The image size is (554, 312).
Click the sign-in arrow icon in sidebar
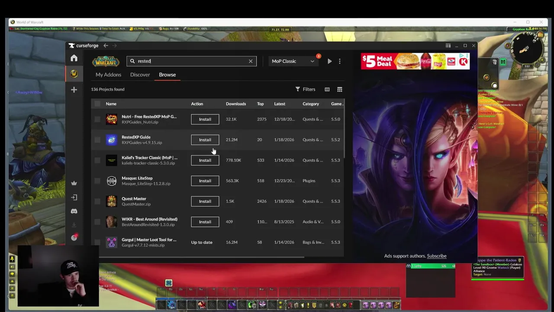tap(74, 197)
